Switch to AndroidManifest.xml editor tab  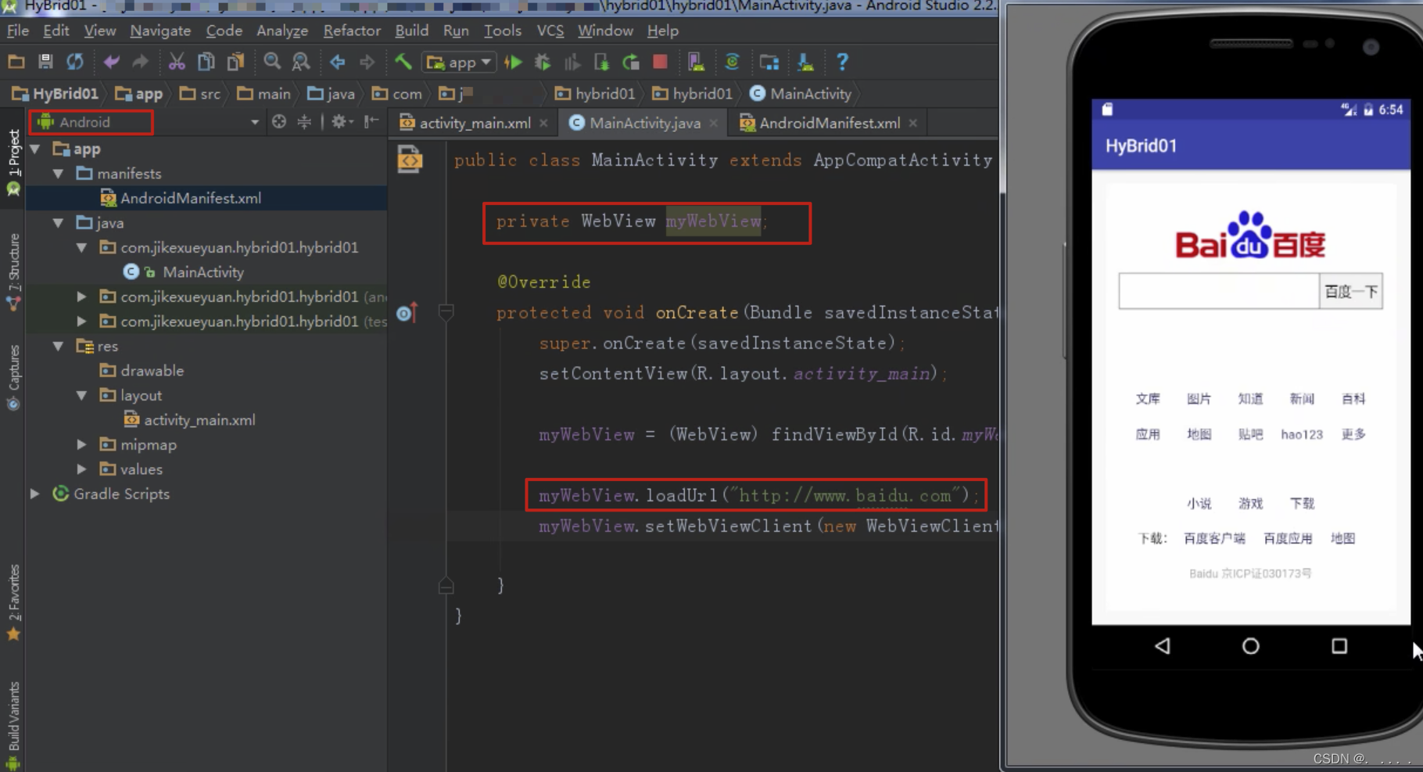(830, 123)
